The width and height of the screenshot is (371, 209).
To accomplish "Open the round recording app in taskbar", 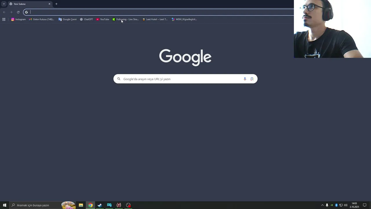I will click(x=128, y=205).
